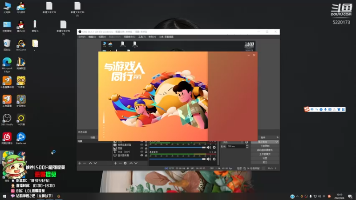Adjust the 桌面音频 volume slider
The image size is (356, 200).
coord(178,159)
